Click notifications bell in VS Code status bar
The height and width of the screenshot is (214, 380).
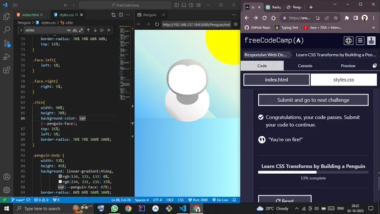tap(234, 200)
